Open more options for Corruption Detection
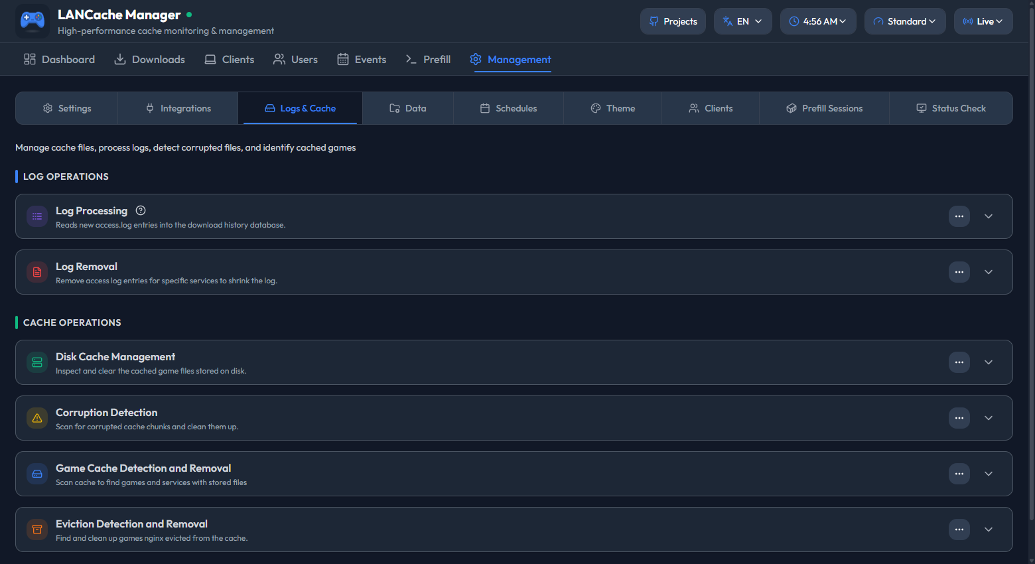 (x=959, y=418)
